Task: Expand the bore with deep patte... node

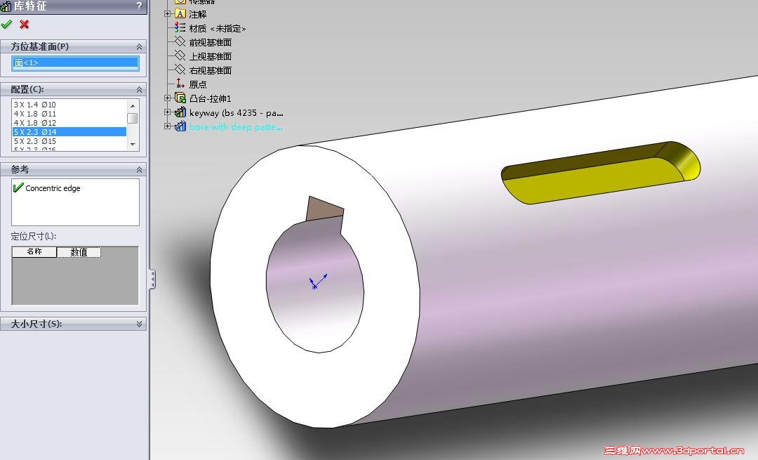Action: (x=168, y=126)
